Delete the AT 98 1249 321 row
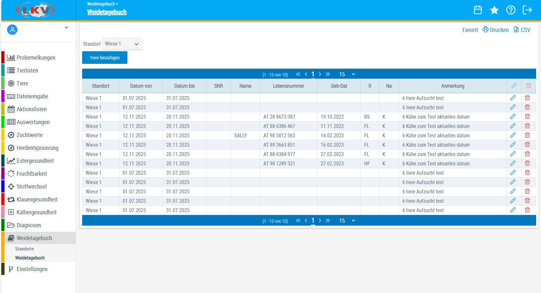This screenshot has height=293, width=541. [x=527, y=163]
